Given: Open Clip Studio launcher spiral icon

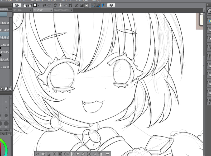Looking at the screenshot, I should [17, 5].
